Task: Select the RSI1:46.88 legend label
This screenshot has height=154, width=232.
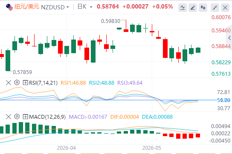Action: [x=73, y=83]
